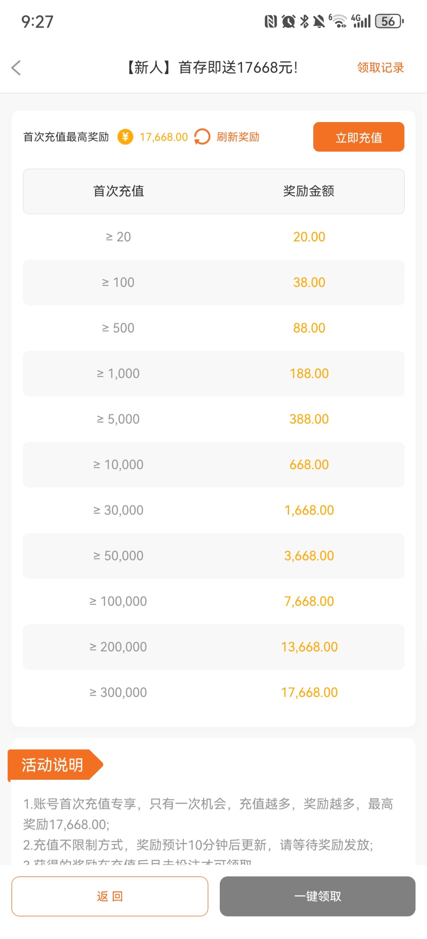Select the 奖励金额 column header
The width and height of the screenshot is (427, 939).
[309, 191]
